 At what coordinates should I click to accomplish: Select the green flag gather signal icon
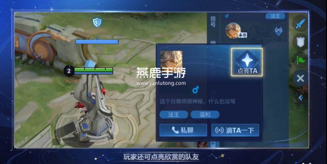[x=300, y=60]
